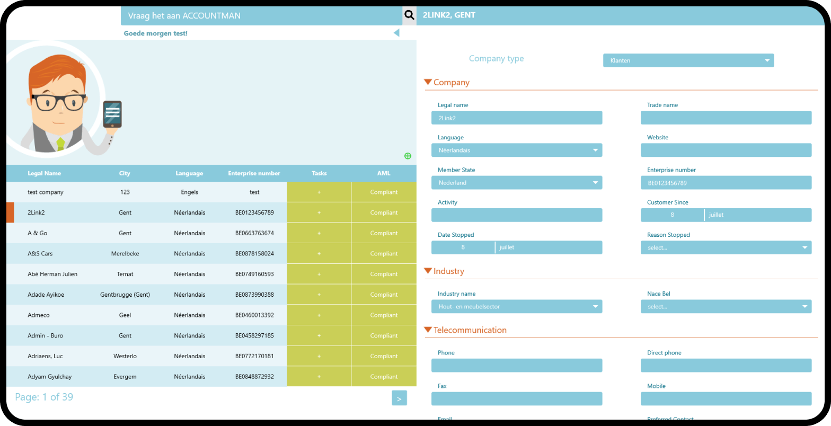Open the Member State Nederland dropdown

pyautogui.click(x=517, y=183)
